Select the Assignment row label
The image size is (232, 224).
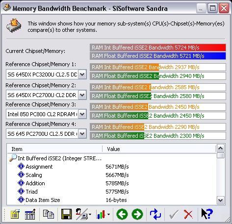pos(39,167)
